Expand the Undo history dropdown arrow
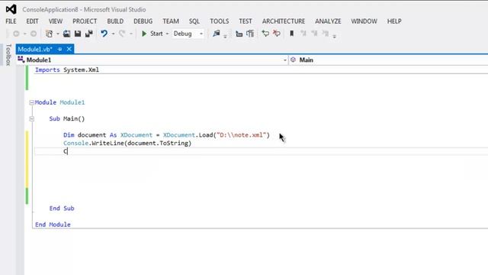488x275 pixels. 113,34
